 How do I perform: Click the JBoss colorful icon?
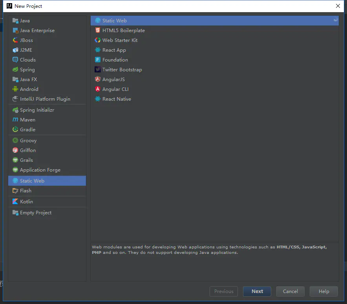[x=15, y=40]
